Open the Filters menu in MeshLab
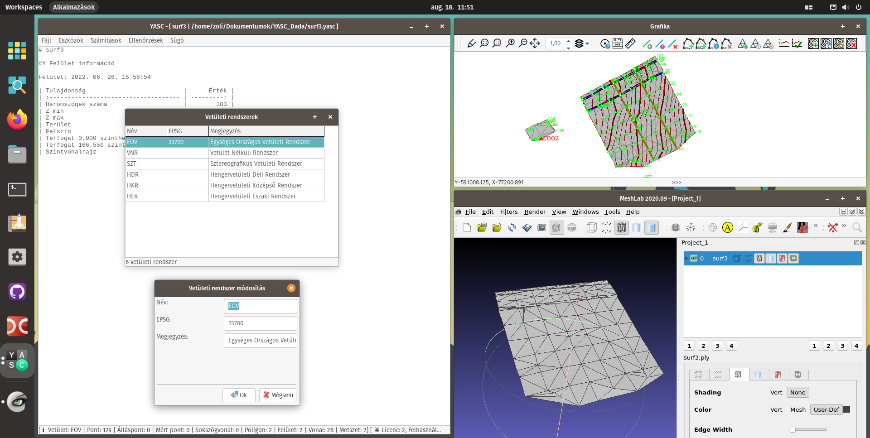This screenshot has width=870, height=438. (509, 212)
